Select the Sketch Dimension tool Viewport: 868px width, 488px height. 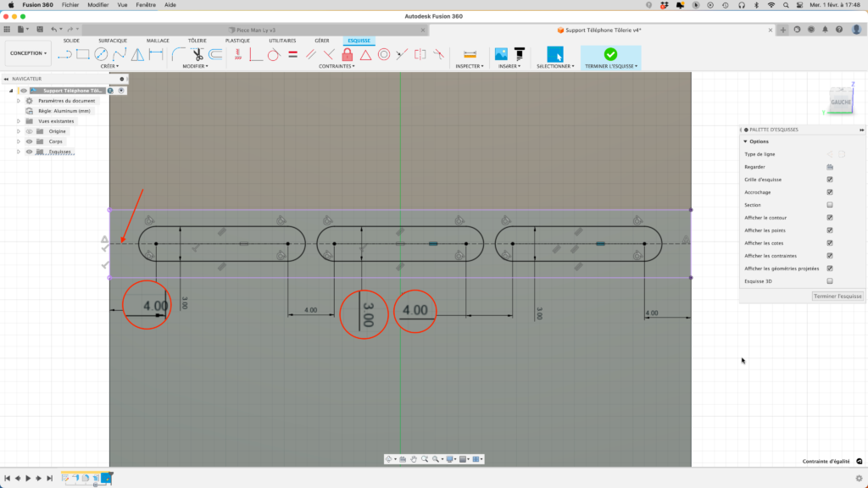point(156,54)
